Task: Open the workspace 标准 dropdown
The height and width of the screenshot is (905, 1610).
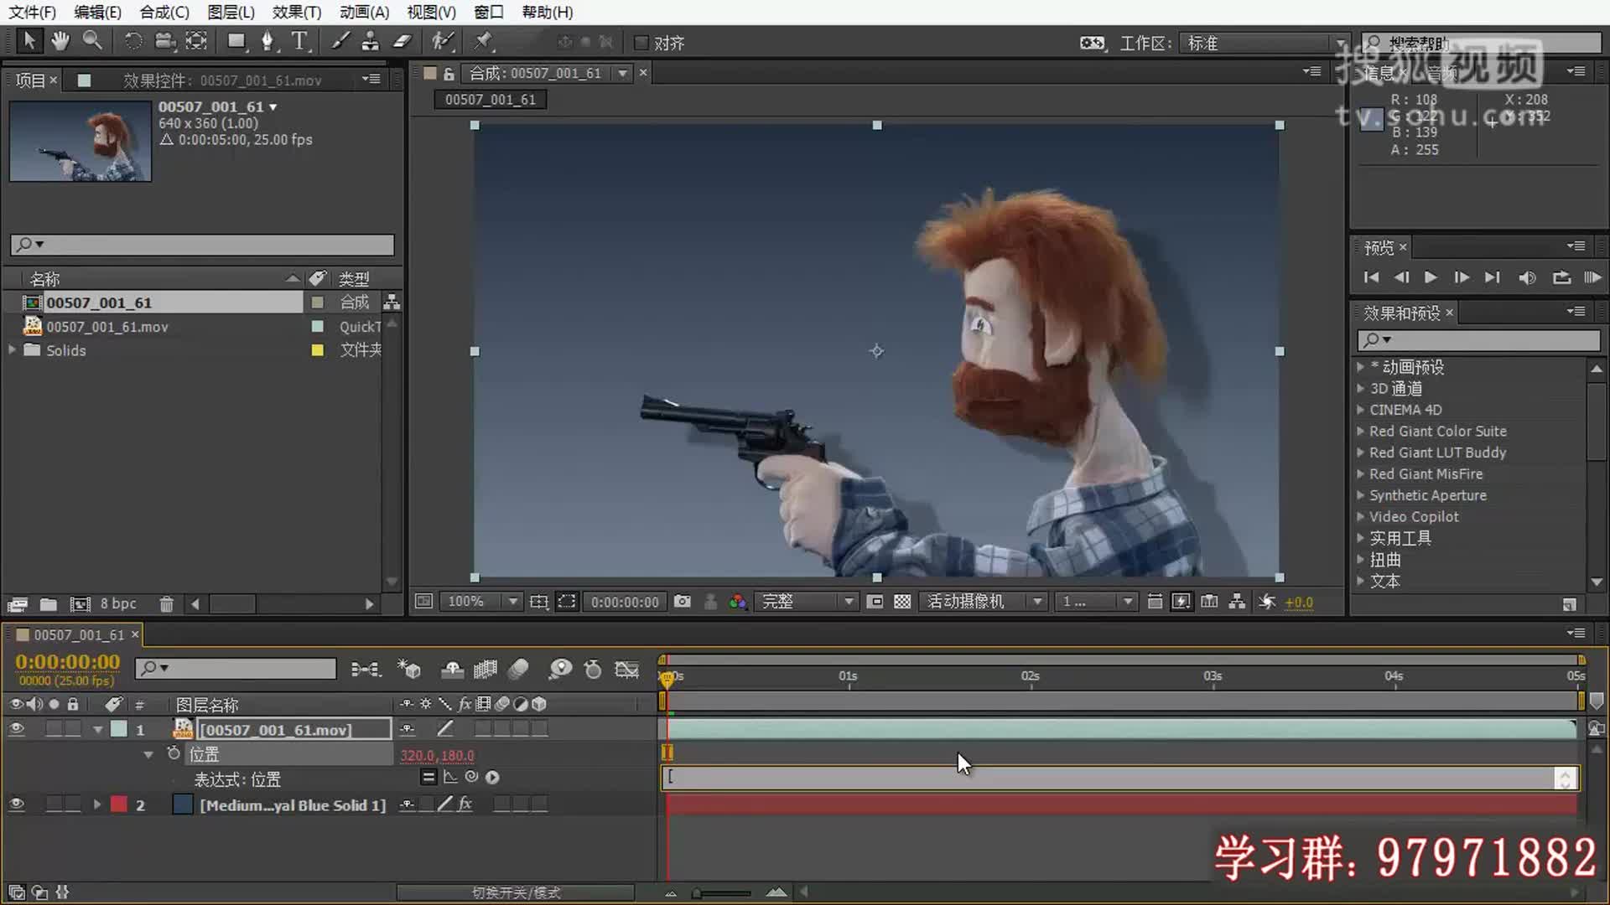Action: pyautogui.click(x=1265, y=43)
